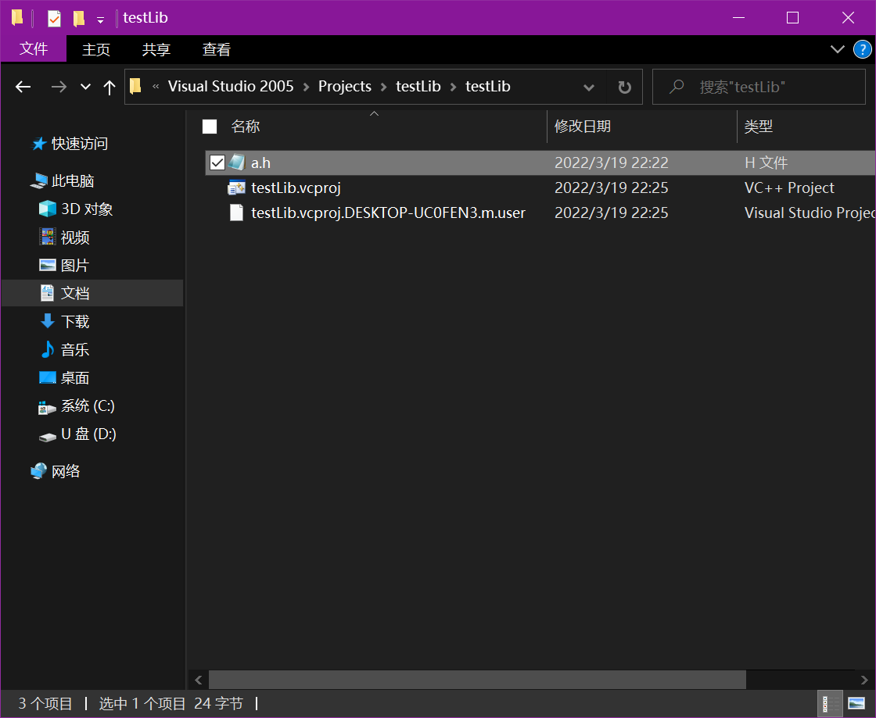
Task: Click the horizontal scrollbar thumb
Action: coord(477,680)
